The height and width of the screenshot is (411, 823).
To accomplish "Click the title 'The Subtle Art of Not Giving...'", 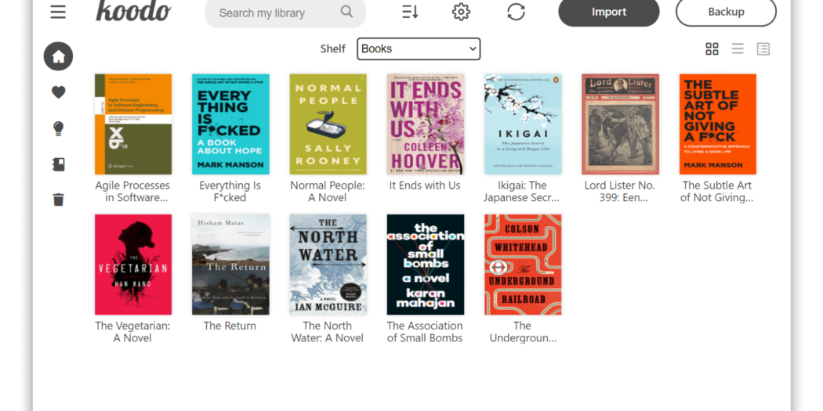I will 717,191.
